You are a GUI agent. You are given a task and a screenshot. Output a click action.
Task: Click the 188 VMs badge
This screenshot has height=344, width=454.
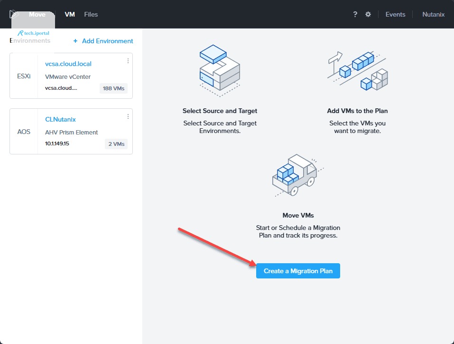tap(113, 88)
